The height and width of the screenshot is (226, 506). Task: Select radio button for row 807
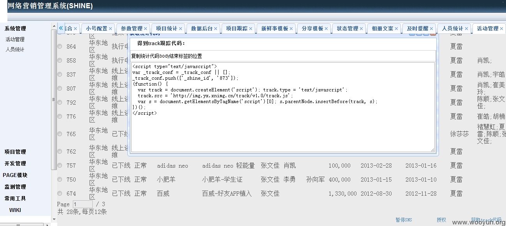tap(60, 88)
